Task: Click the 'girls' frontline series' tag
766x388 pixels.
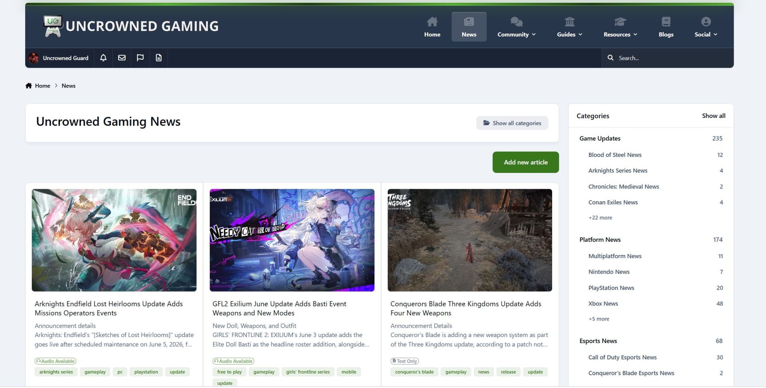Action: (x=308, y=372)
